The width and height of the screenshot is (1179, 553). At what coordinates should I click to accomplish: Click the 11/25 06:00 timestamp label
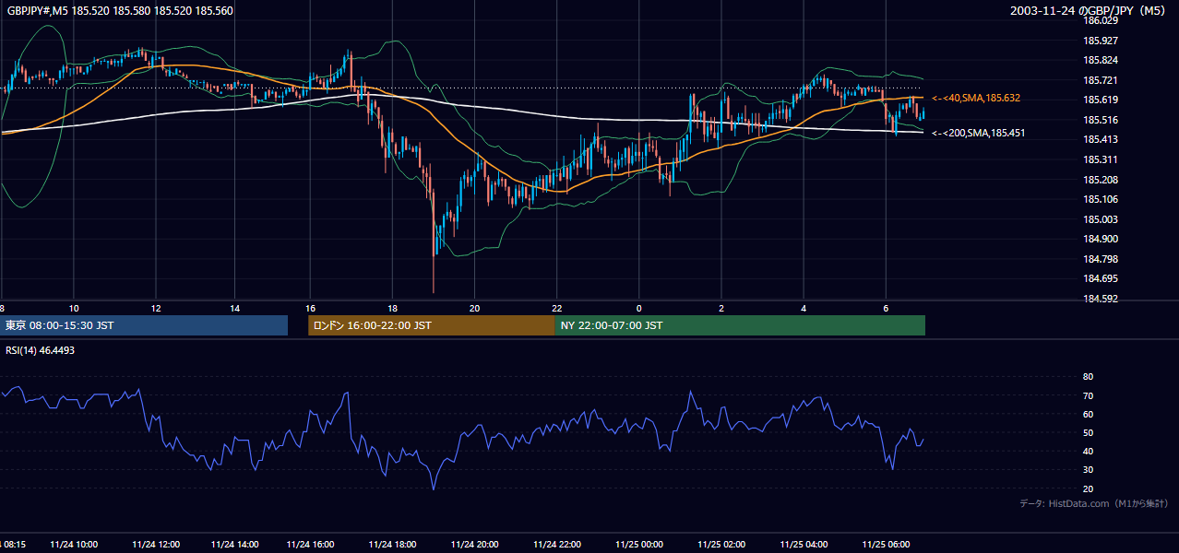click(886, 544)
